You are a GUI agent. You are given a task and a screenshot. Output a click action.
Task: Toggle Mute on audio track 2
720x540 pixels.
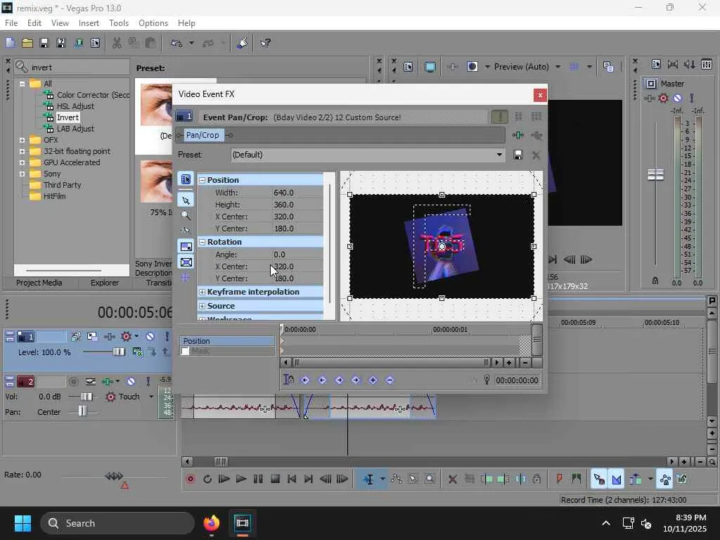click(131, 382)
